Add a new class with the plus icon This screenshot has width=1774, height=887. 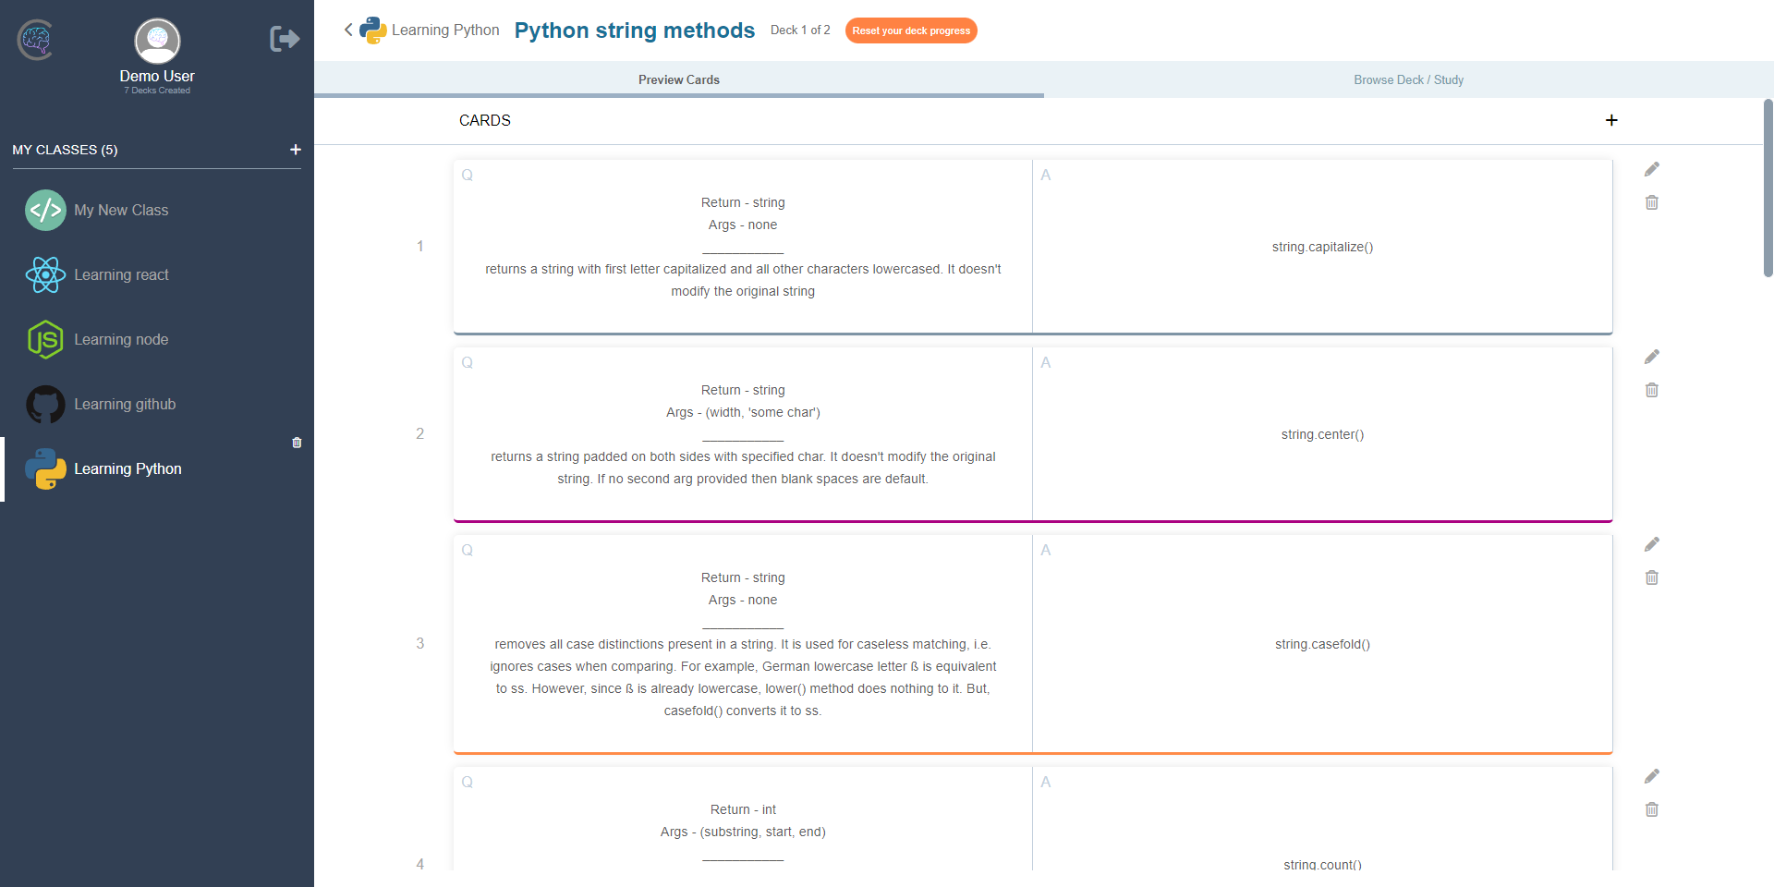(296, 149)
